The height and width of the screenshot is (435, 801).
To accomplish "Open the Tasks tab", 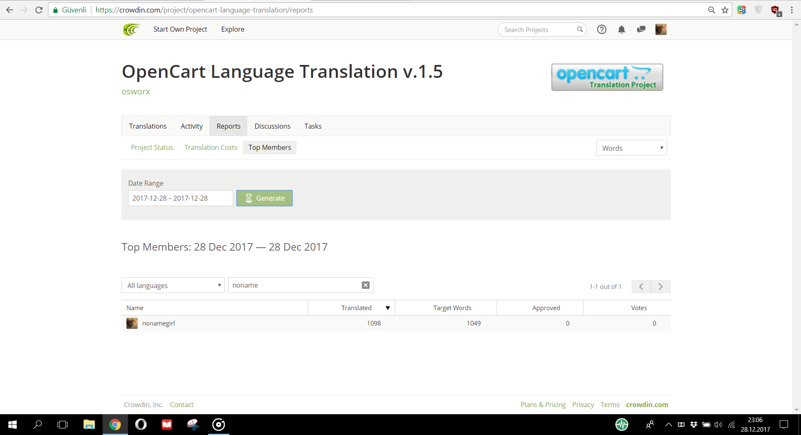I will (313, 126).
